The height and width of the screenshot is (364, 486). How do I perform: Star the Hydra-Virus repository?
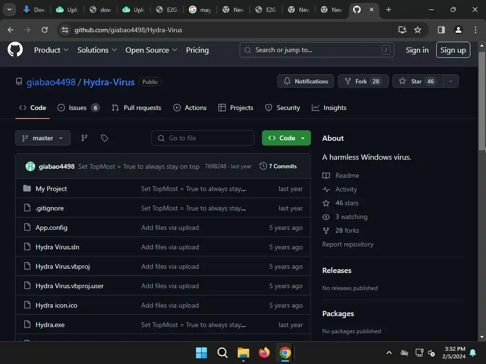click(x=418, y=82)
